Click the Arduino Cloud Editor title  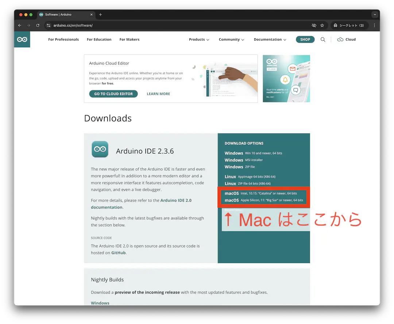109,63
